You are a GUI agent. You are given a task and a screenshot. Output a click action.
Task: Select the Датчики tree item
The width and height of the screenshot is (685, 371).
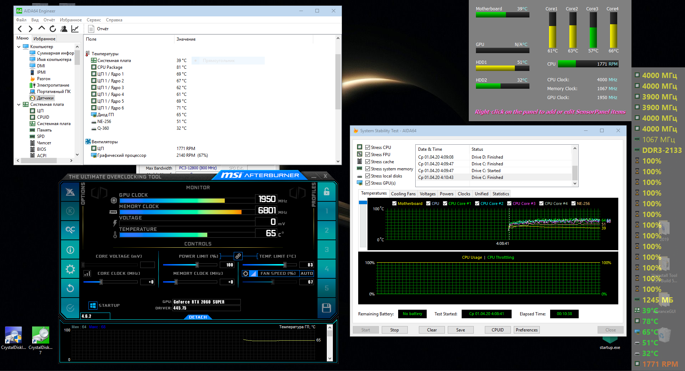pyautogui.click(x=45, y=98)
